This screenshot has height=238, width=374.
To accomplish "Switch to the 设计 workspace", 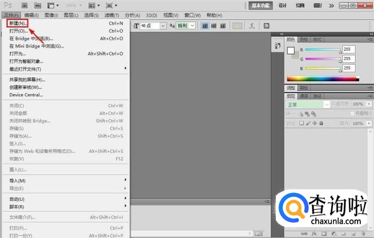I will coord(282,5).
